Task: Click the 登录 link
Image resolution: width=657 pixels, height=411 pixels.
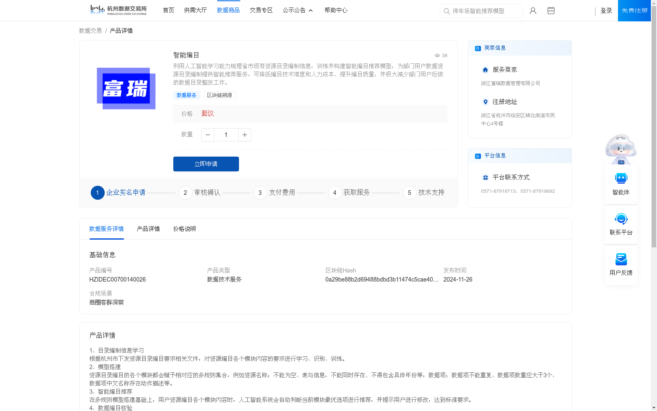Action: pyautogui.click(x=606, y=11)
